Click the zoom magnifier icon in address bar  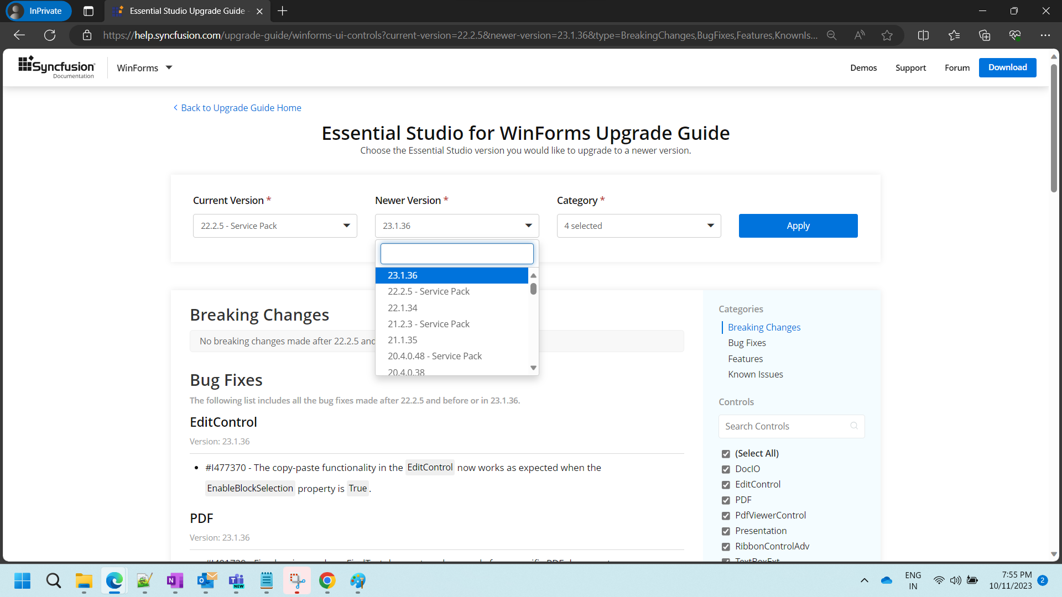(x=831, y=35)
